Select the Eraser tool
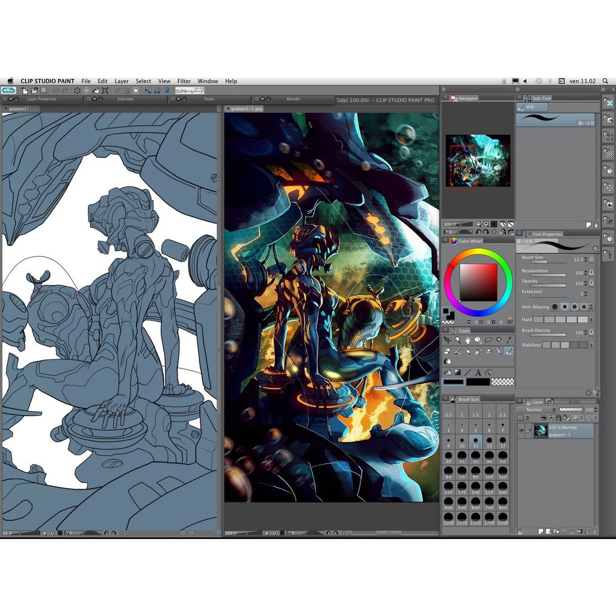The width and height of the screenshot is (616, 616). tap(447, 351)
